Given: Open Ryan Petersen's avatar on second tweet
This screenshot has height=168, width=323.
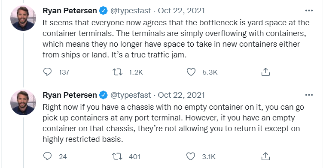Looking at the screenshot, I should (x=23, y=102).
